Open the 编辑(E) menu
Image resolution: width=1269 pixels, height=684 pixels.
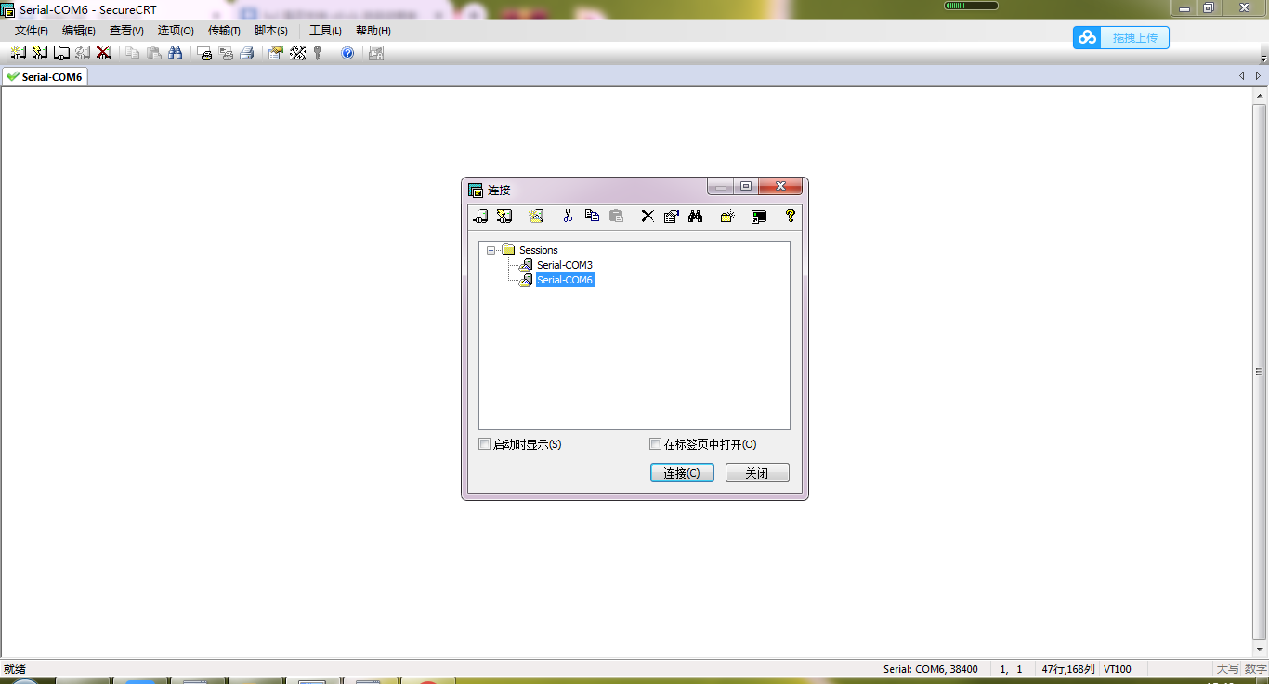click(x=79, y=31)
